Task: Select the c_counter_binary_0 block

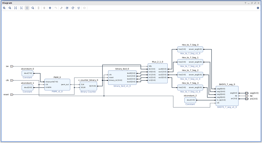Action: coord(88,86)
